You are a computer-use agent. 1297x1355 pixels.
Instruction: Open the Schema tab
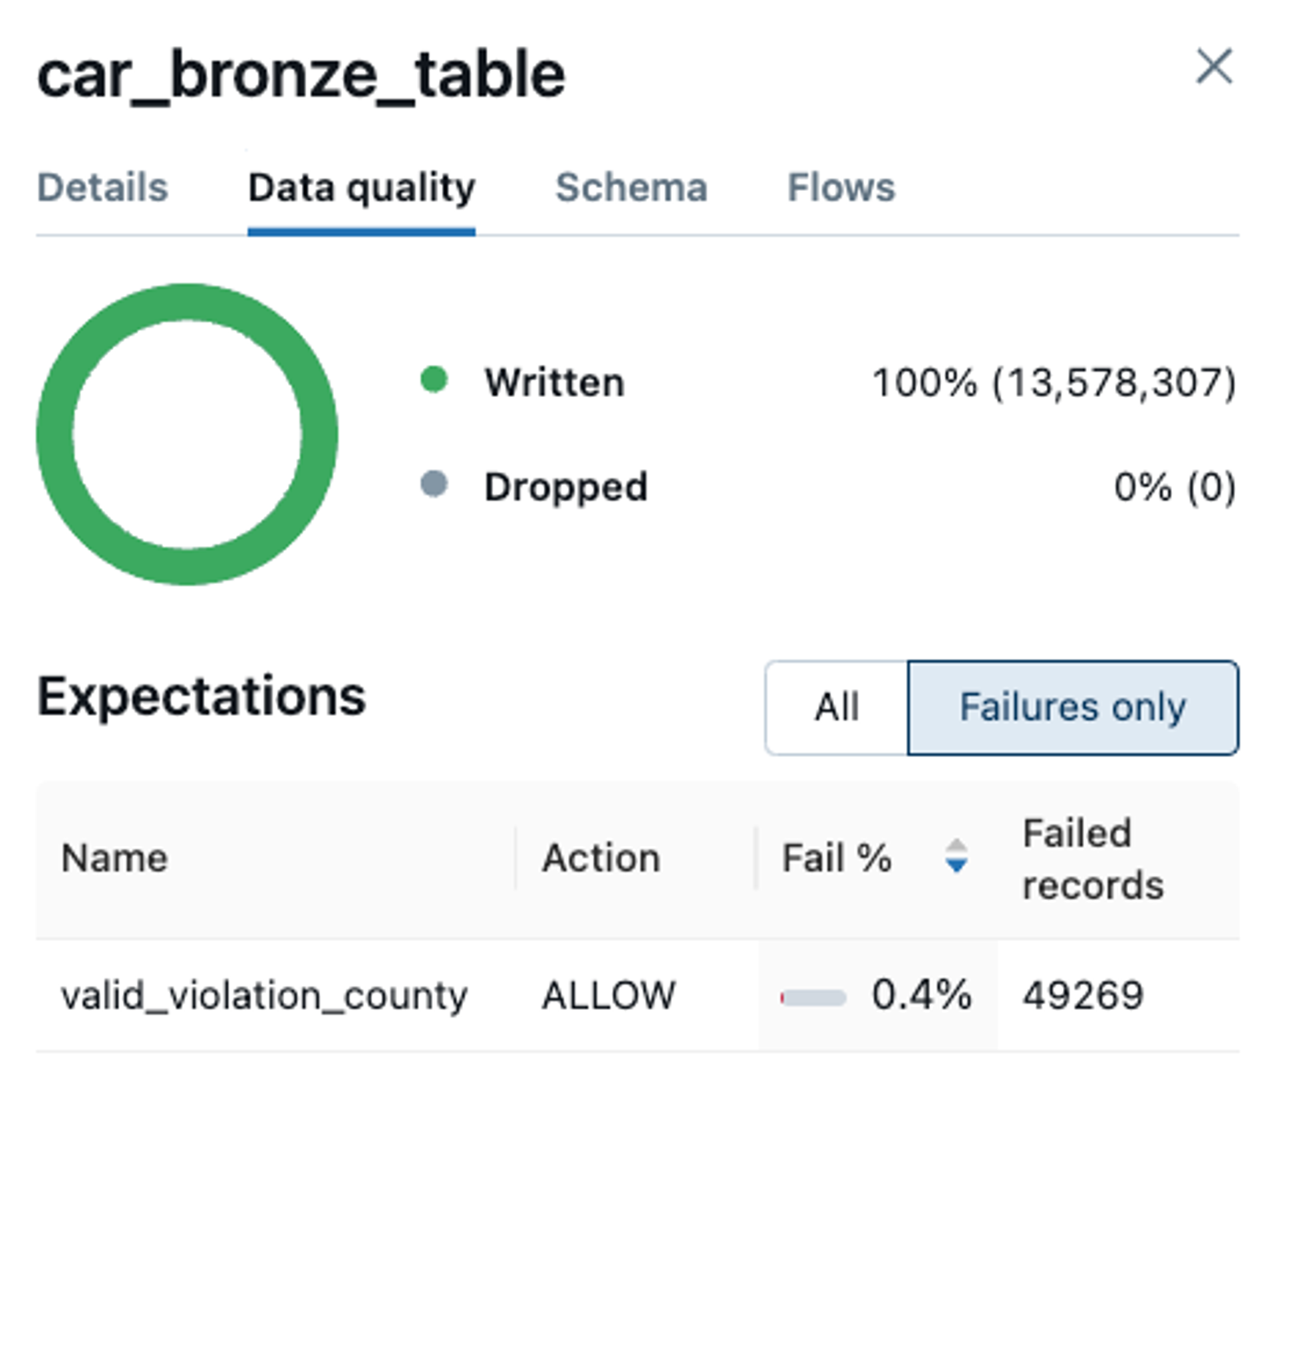631,188
